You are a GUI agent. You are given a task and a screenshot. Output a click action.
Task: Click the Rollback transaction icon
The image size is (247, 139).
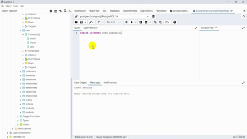point(161,22)
